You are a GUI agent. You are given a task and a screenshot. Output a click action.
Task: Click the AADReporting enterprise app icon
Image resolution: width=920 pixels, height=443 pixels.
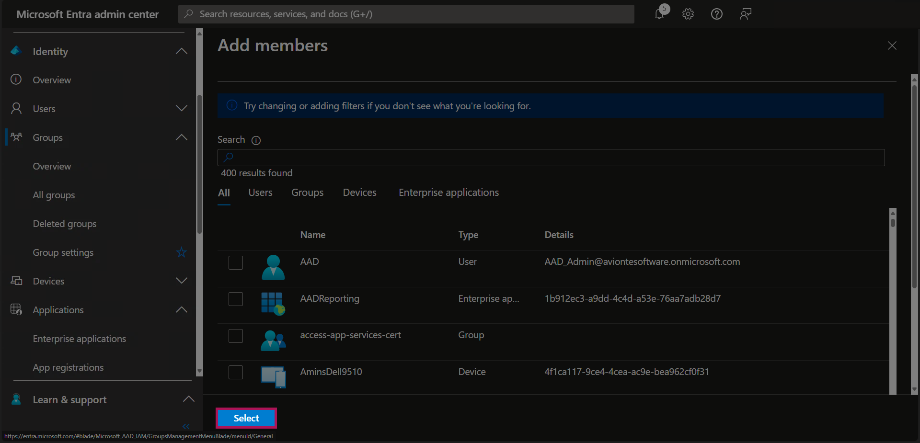[x=273, y=303]
